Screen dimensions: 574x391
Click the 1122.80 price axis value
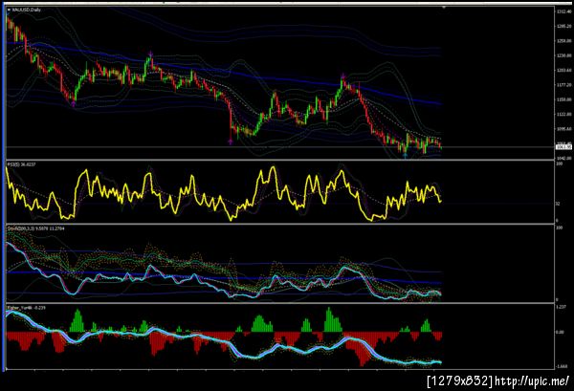click(563, 114)
